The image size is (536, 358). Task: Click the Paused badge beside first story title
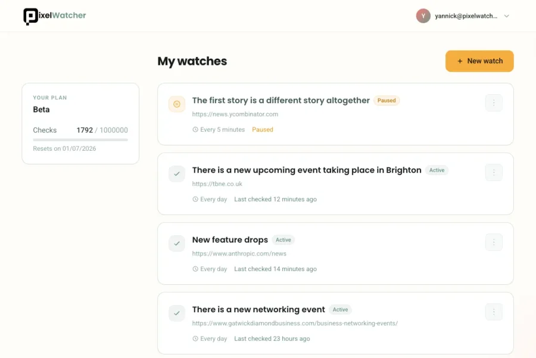pos(387,101)
